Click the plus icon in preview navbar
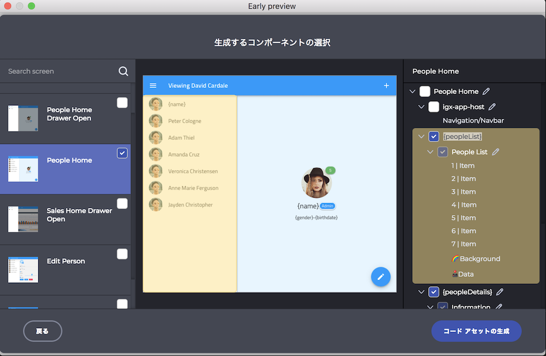 coord(387,86)
